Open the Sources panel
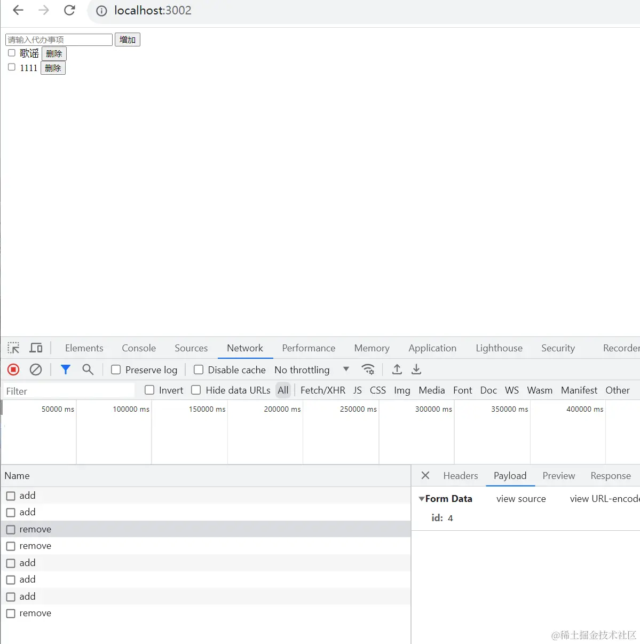This screenshot has height=644, width=640. 191,348
